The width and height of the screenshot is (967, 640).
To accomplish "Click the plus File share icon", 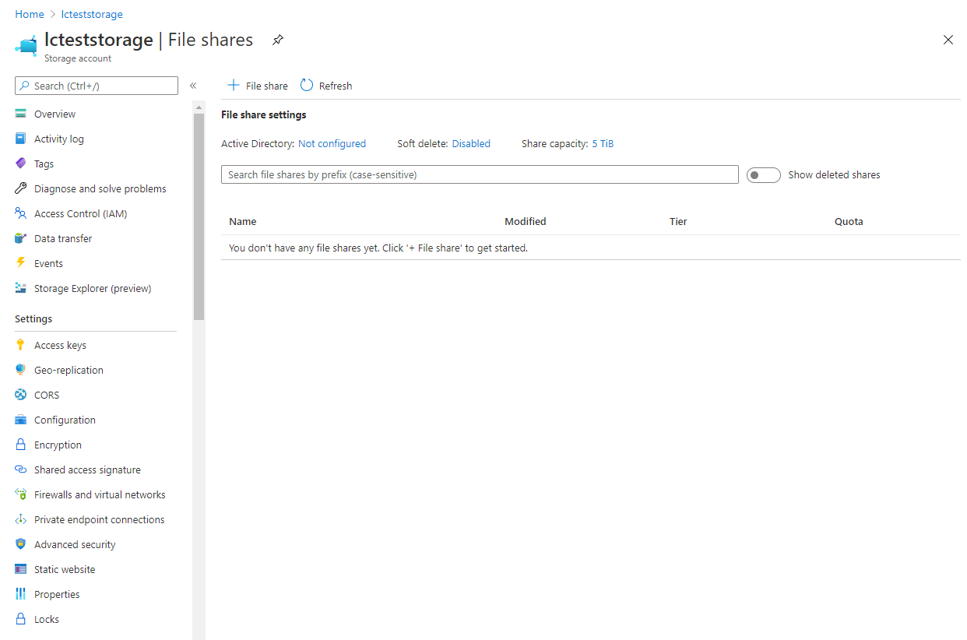I will [x=233, y=86].
